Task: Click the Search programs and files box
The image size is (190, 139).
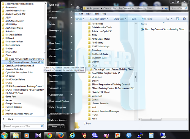Action: [24, 126]
